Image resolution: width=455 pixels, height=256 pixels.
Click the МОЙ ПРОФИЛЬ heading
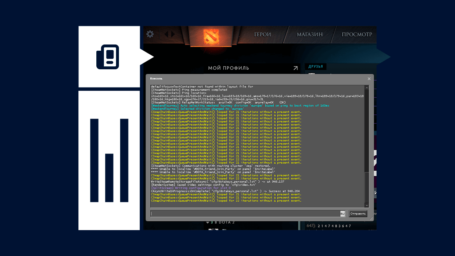click(228, 68)
